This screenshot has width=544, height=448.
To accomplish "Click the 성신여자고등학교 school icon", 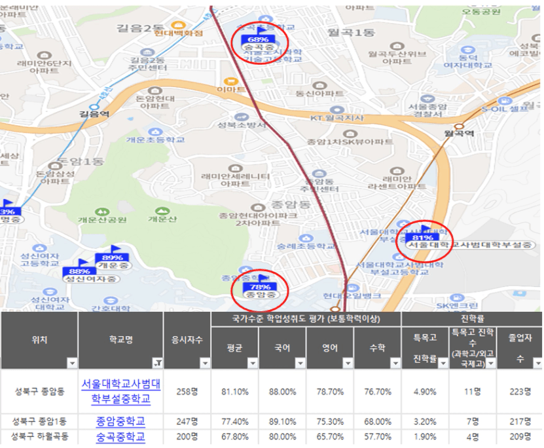I will [39, 248].
